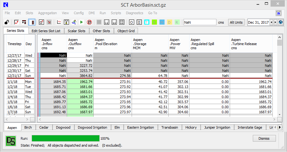This screenshot has height=152, width=287.
Task: Click the green DS status icon
Action: coord(11,141)
